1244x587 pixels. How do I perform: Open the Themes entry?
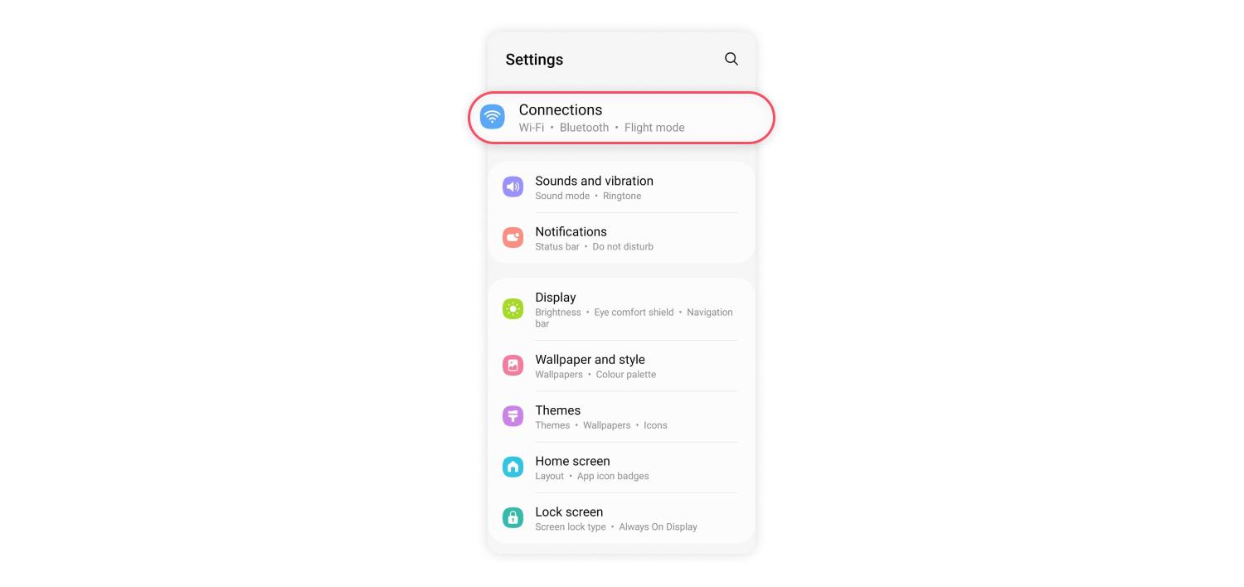(x=621, y=416)
